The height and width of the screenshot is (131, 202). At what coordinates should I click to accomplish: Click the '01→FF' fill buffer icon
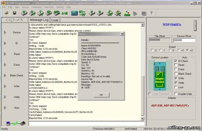82,13
